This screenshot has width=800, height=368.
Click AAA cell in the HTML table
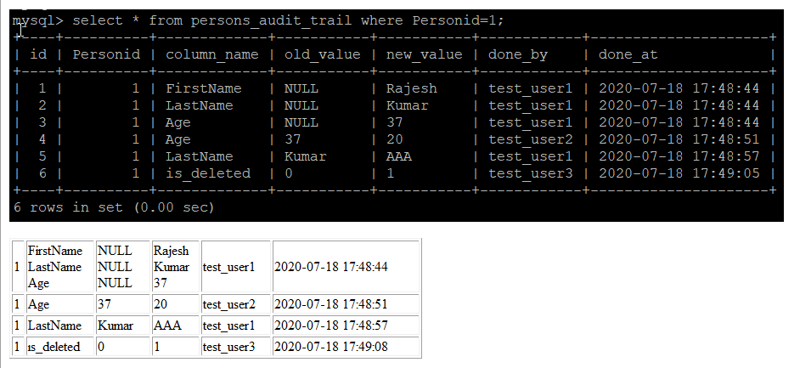(176, 326)
